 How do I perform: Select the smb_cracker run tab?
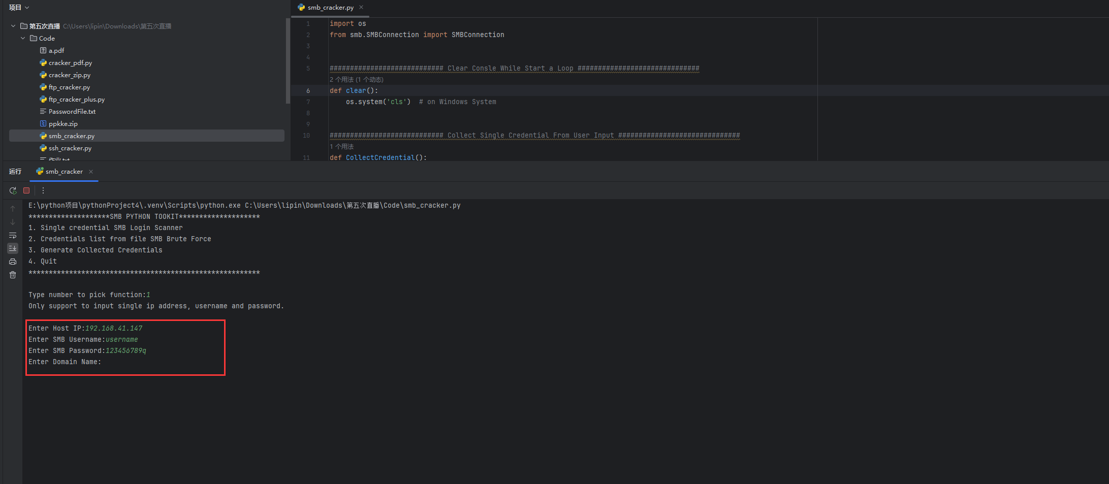tap(64, 172)
